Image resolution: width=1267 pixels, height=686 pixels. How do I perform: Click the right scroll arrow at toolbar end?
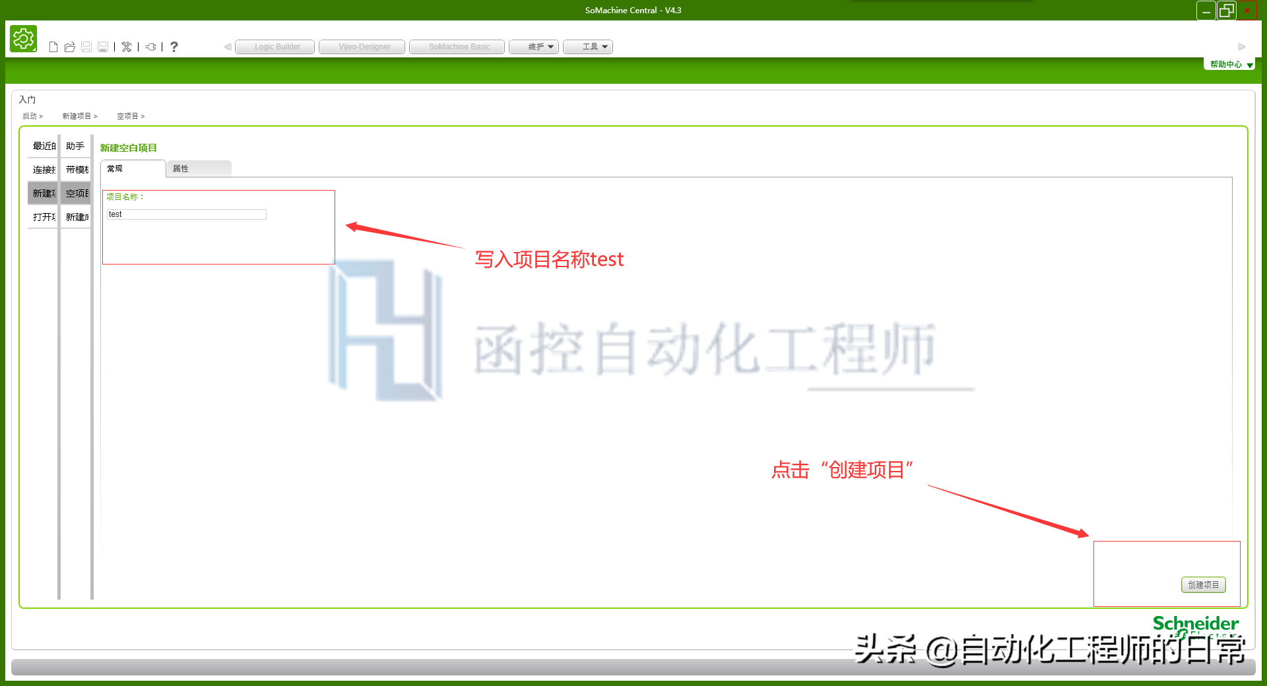(1241, 47)
